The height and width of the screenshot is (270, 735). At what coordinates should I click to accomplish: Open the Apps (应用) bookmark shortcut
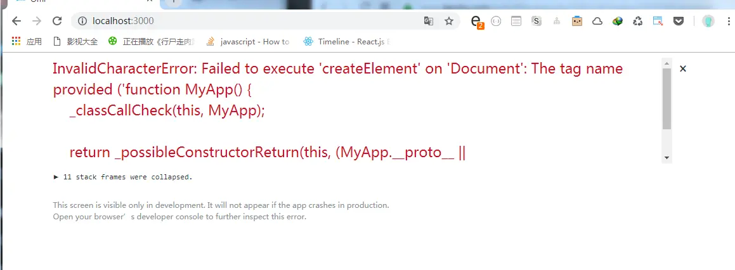pyautogui.click(x=27, y=41)
